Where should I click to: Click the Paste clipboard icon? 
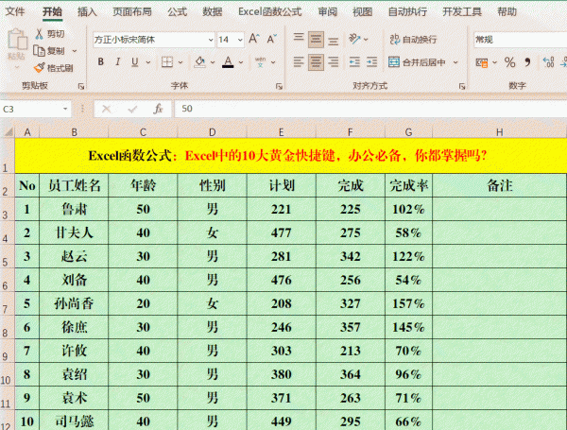click(17, 39)
